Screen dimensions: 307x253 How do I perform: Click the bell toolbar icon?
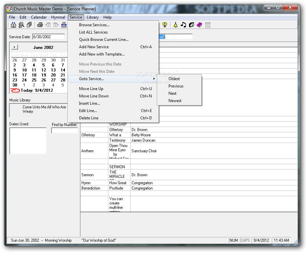pyautogui.click(x=175, y=25)
